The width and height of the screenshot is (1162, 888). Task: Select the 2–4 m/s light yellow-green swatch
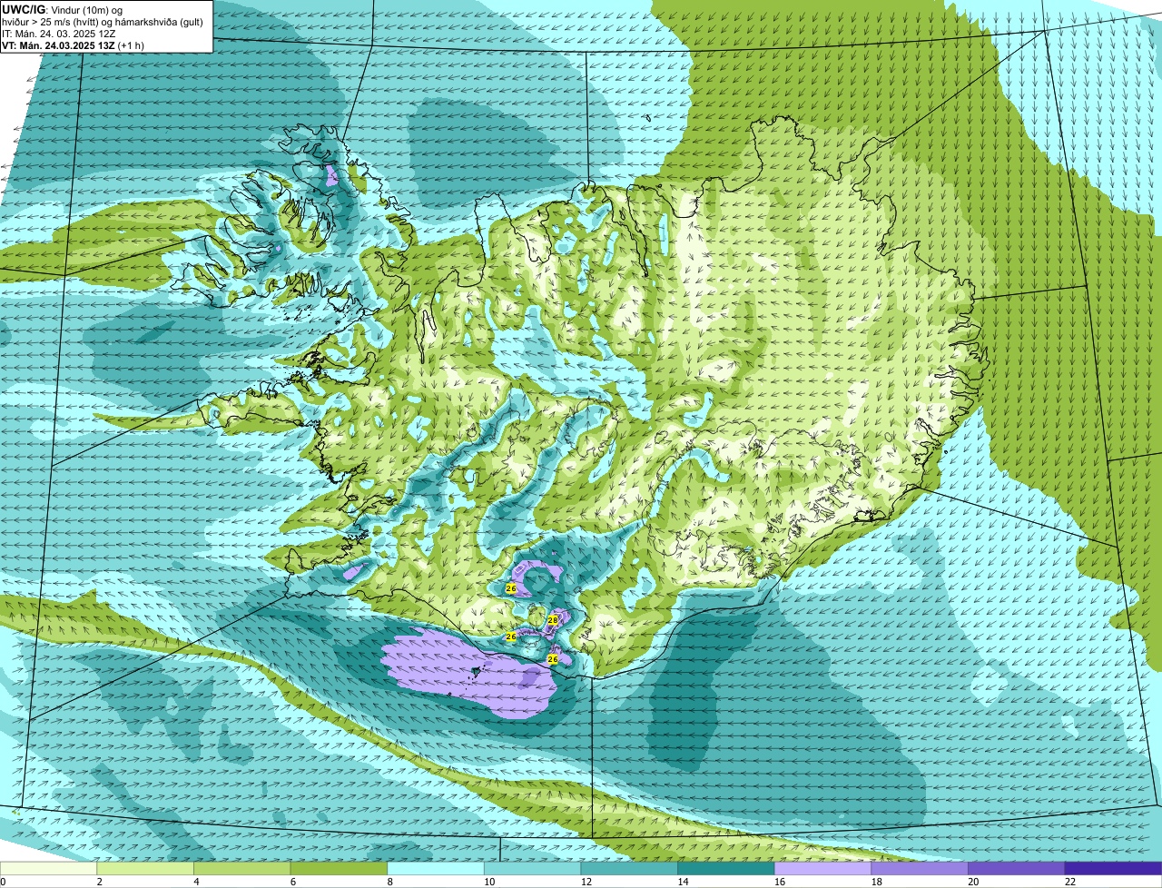[145, 869]
